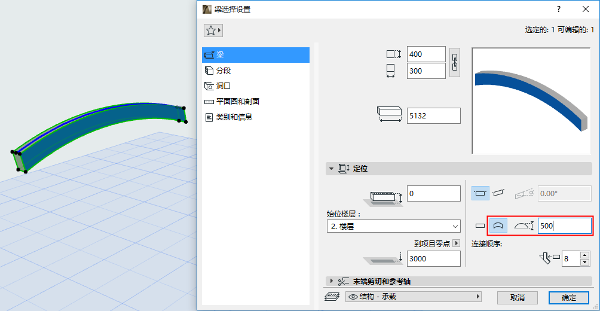Viewport: 600px width, 311px height.
Task: Expand the 末端剪切和参考轴 panel
Action: (332, 282)
